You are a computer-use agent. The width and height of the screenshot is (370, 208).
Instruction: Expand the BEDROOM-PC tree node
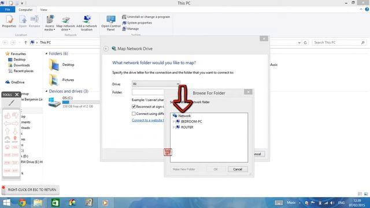click(173, 121)
